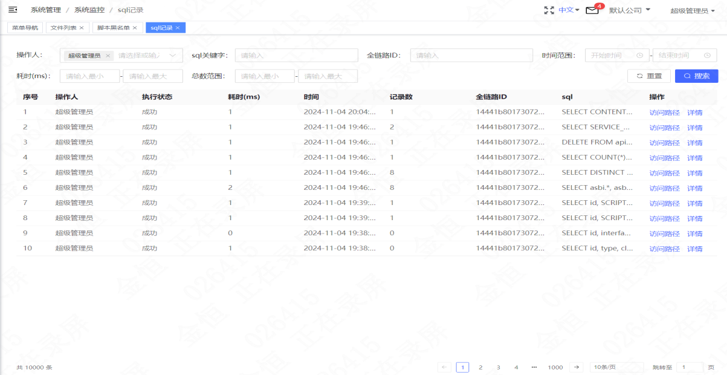Open 访问路径 for row 9

(x=664, y=233)
